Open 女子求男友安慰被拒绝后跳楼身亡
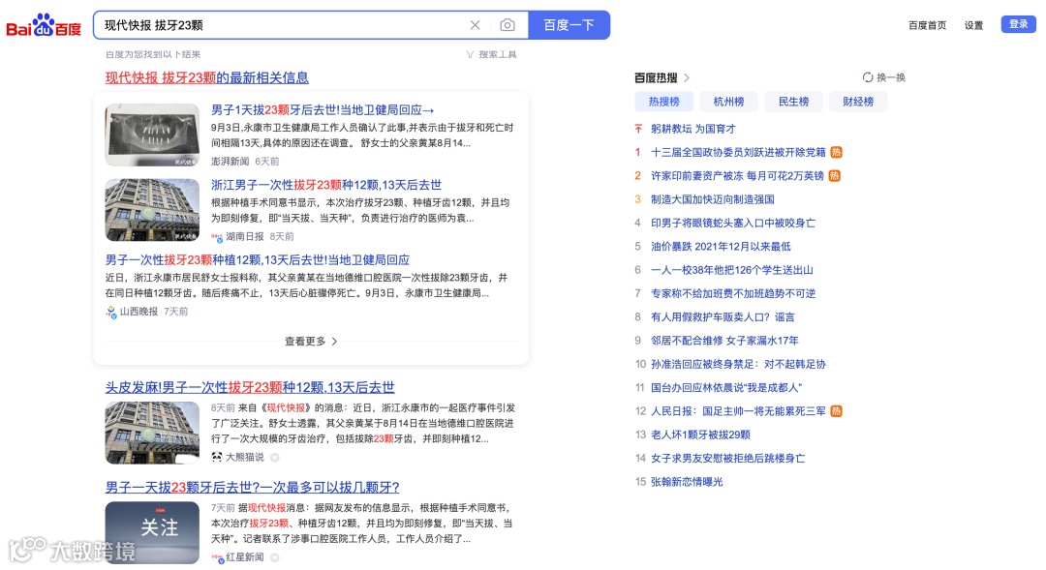This screenshot has height=570, width=1046. pyautogui.click(x=727, y=458)
